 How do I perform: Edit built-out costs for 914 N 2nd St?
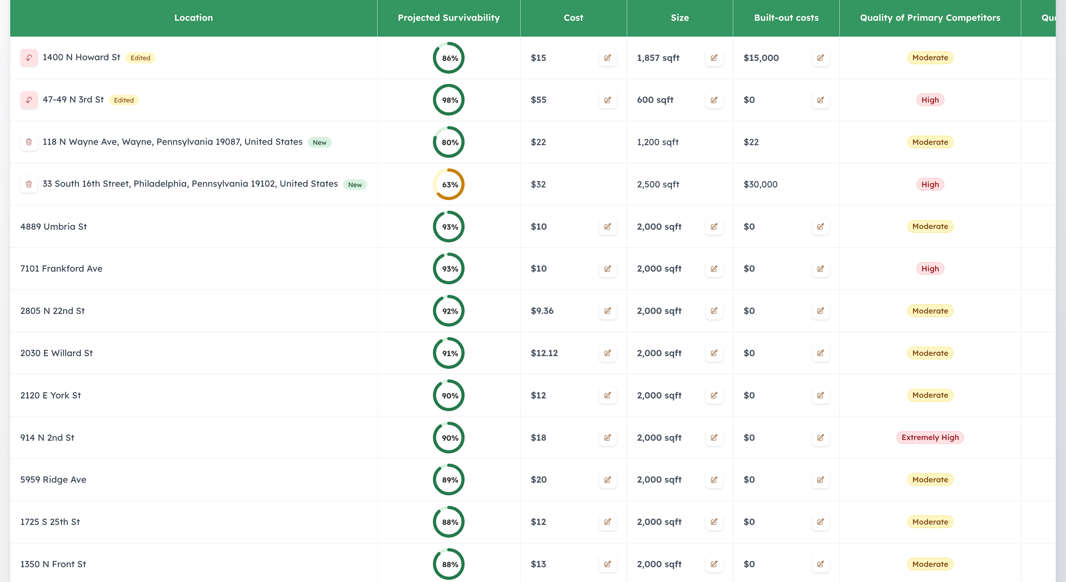pyautogui.click(x=821, y=437)
